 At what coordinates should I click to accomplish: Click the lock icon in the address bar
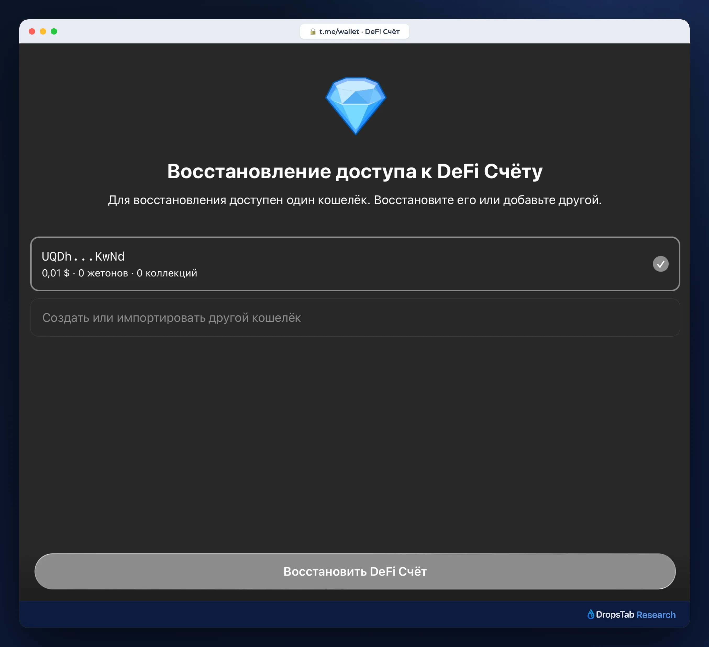pos(313,32)
